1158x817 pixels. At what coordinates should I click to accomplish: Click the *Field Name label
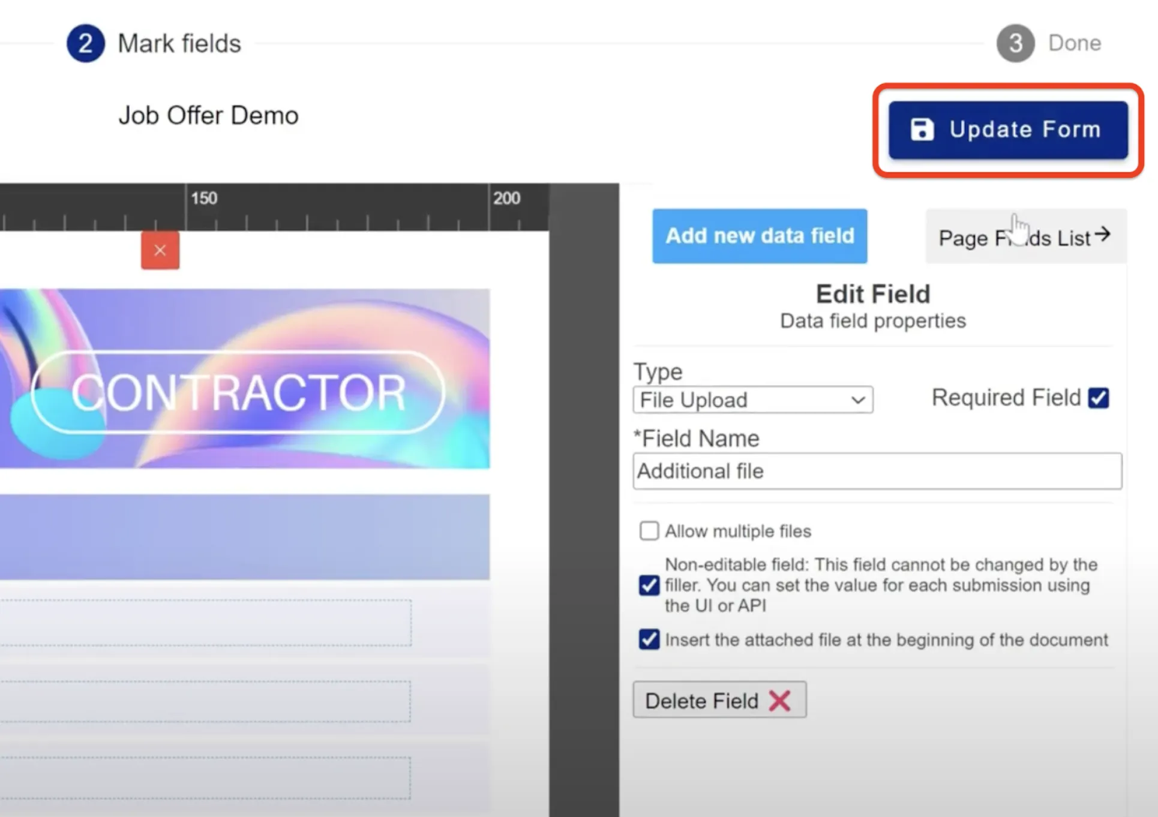click(x=697, y=438)
